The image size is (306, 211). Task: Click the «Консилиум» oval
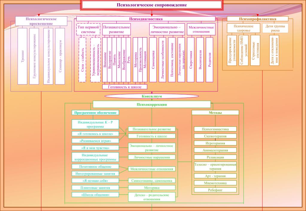152,96
